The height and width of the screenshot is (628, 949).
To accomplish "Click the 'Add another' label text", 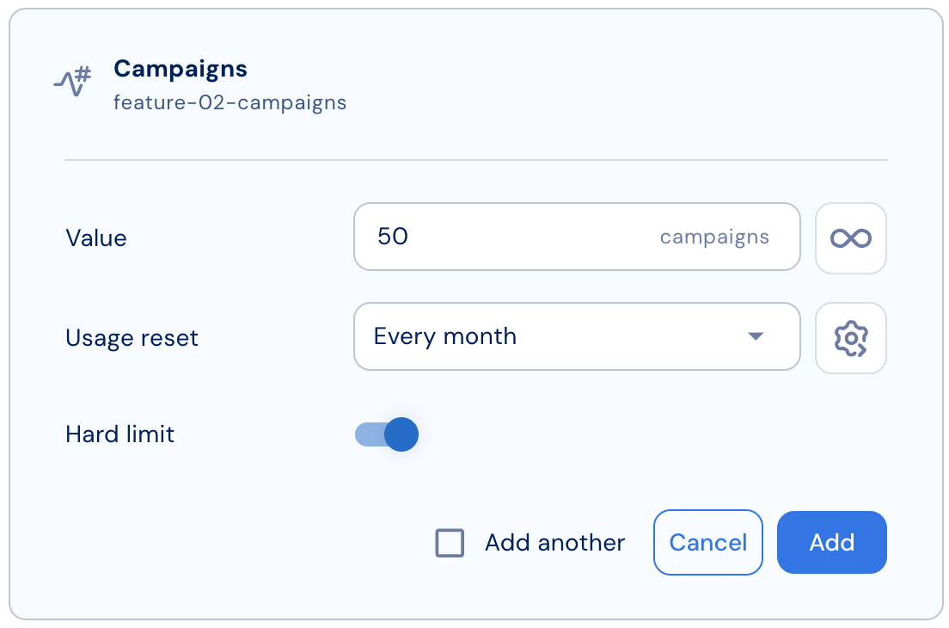I will (x=554, y=543).
